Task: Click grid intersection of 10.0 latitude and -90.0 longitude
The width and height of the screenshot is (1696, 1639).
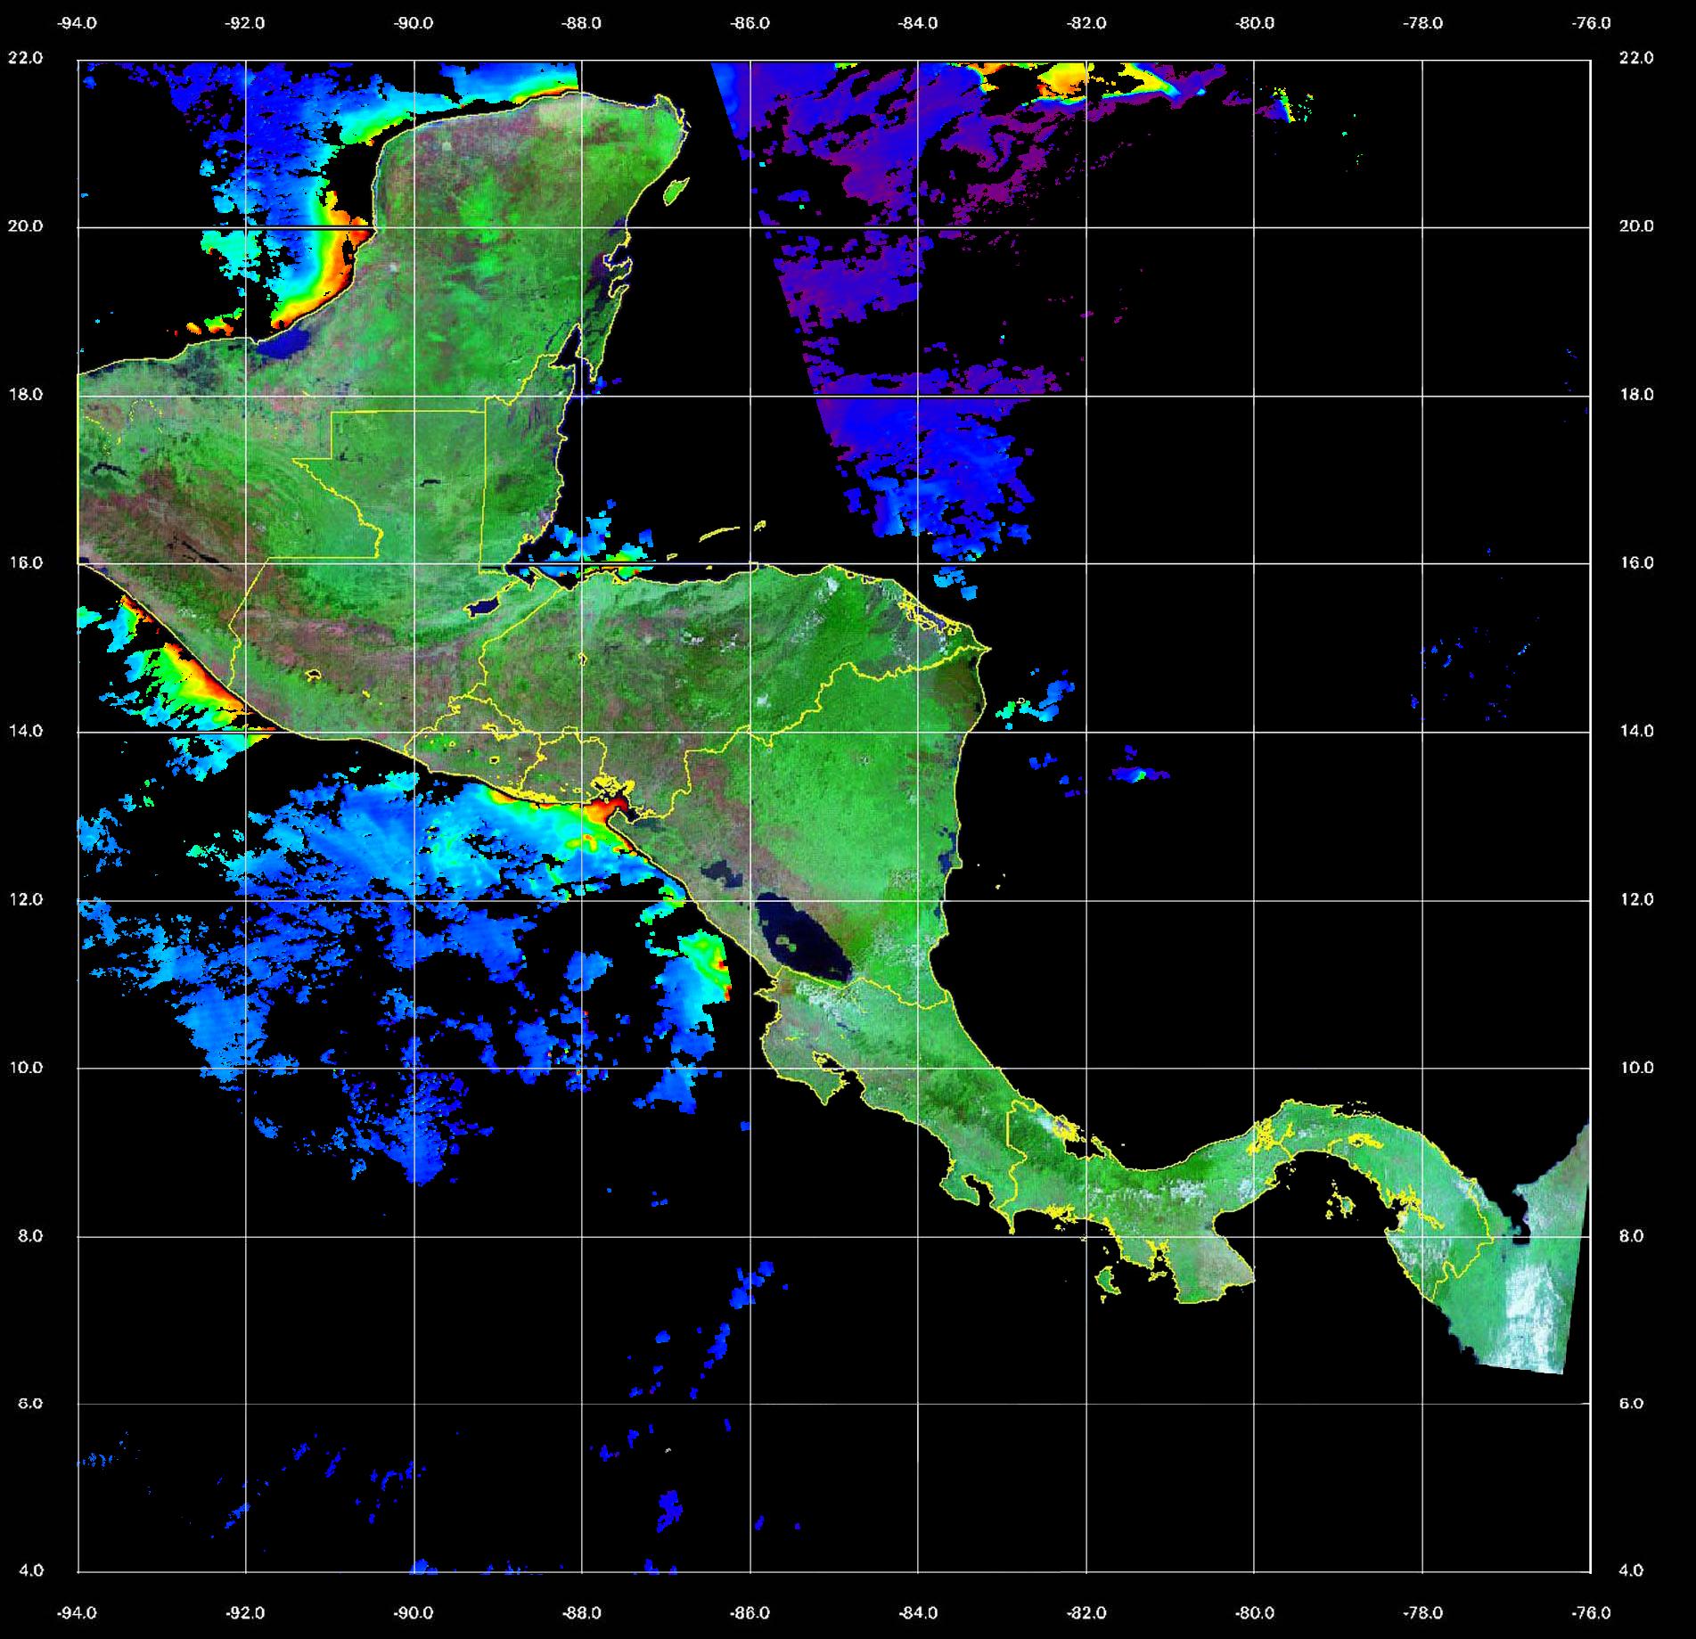Action: (414, 1068)
